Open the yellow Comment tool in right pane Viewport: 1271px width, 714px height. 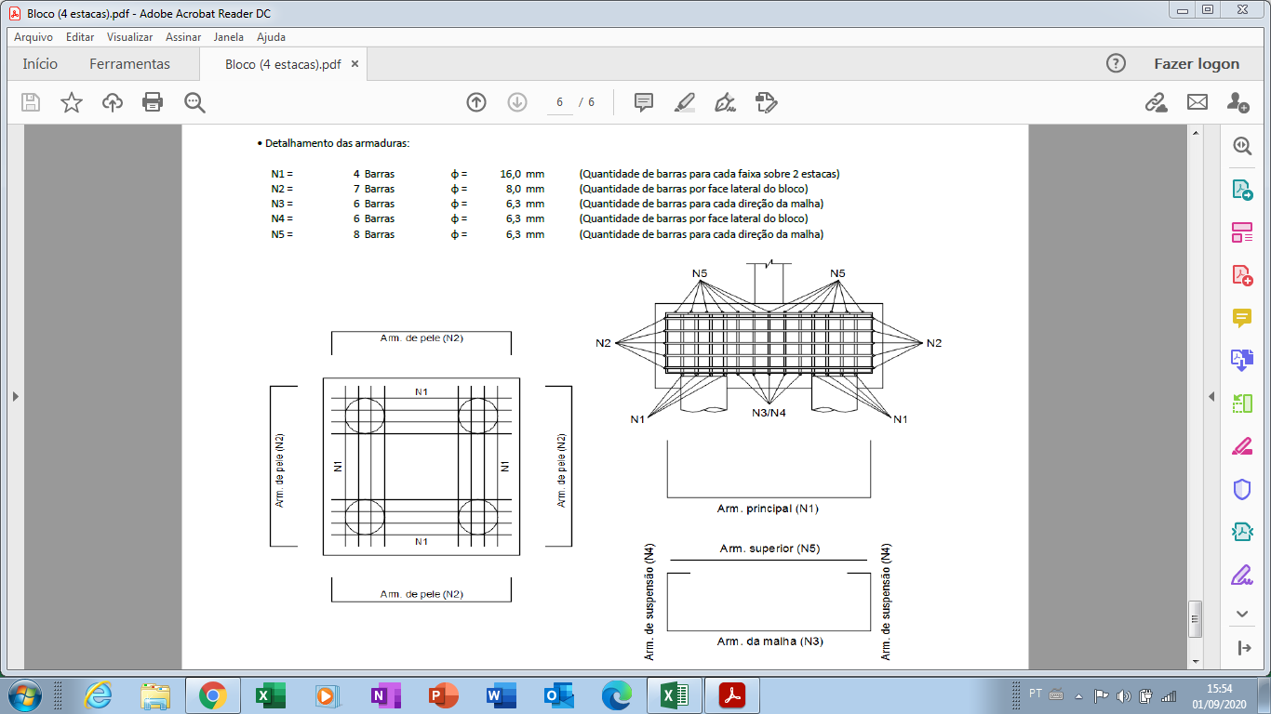point(1242,318)
